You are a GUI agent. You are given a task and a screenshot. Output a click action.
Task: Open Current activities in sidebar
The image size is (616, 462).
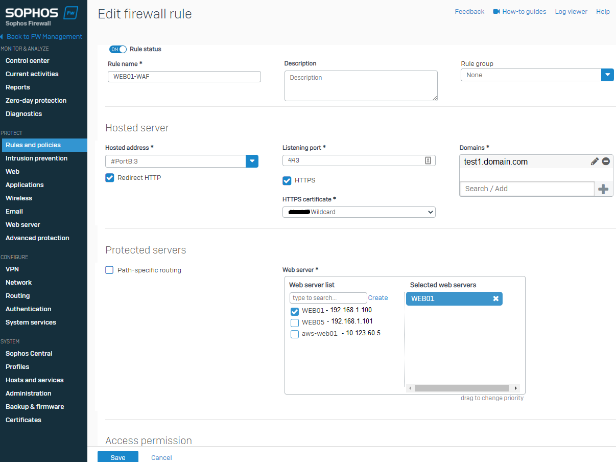pyautogui.click(x=32, y=74)
